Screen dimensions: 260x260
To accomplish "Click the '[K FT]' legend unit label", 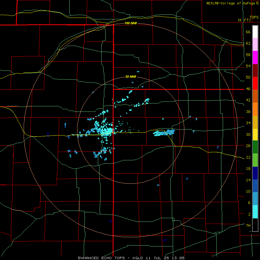I will (244, 20).
